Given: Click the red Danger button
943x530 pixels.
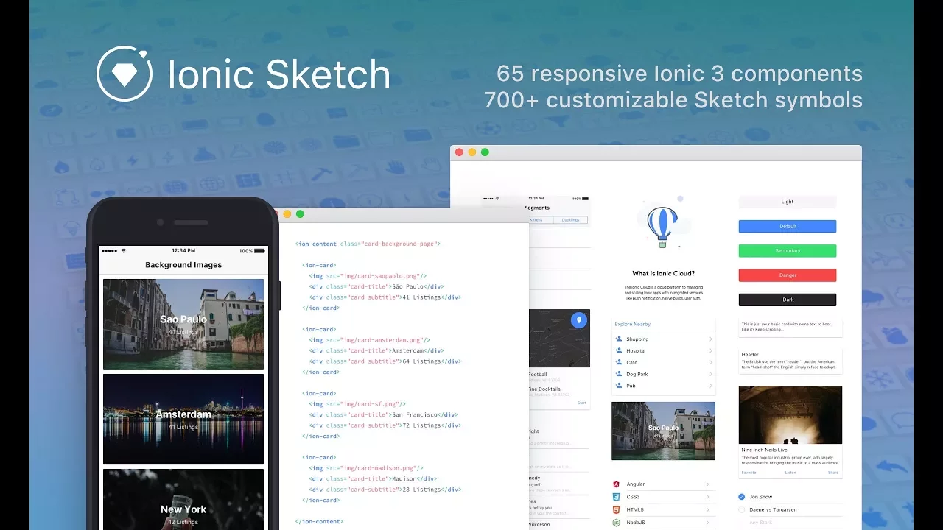Looking at the screenshot, I should point(788,275).
